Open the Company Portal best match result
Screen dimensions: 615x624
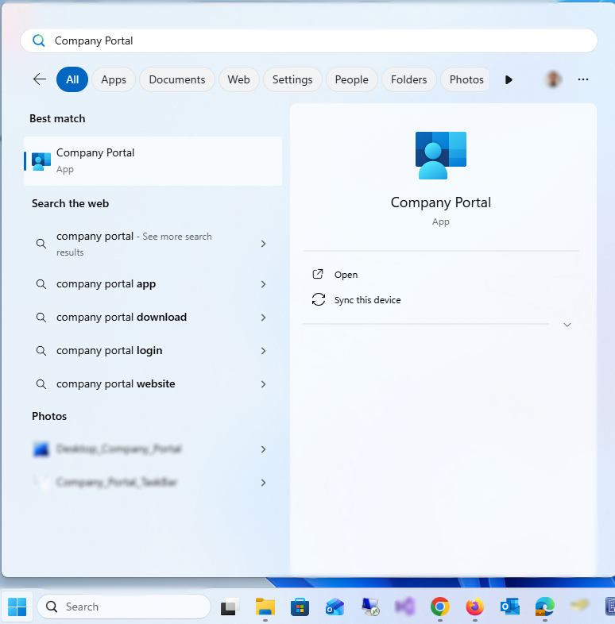coord(153,161)
